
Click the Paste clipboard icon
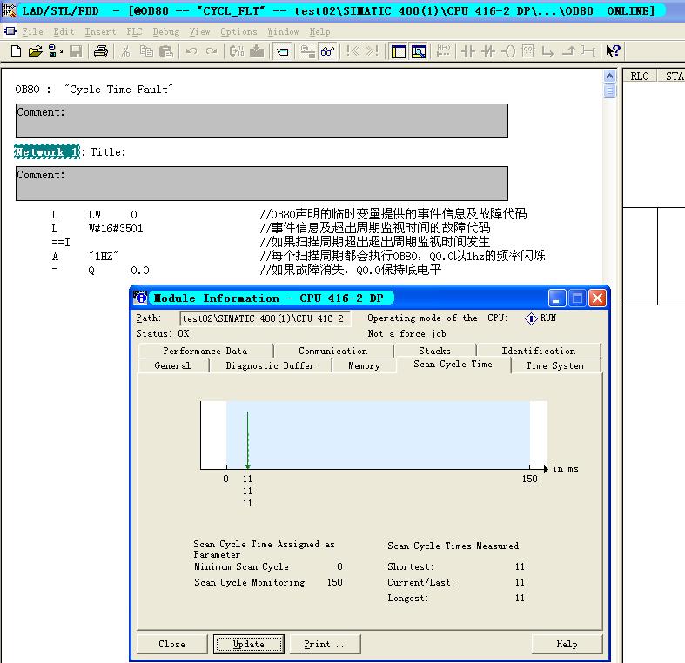point(166,51)
